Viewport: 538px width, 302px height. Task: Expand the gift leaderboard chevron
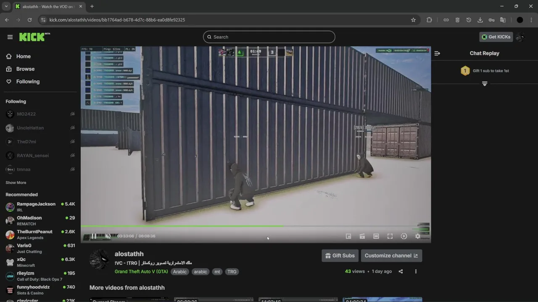tap(485, 84)
